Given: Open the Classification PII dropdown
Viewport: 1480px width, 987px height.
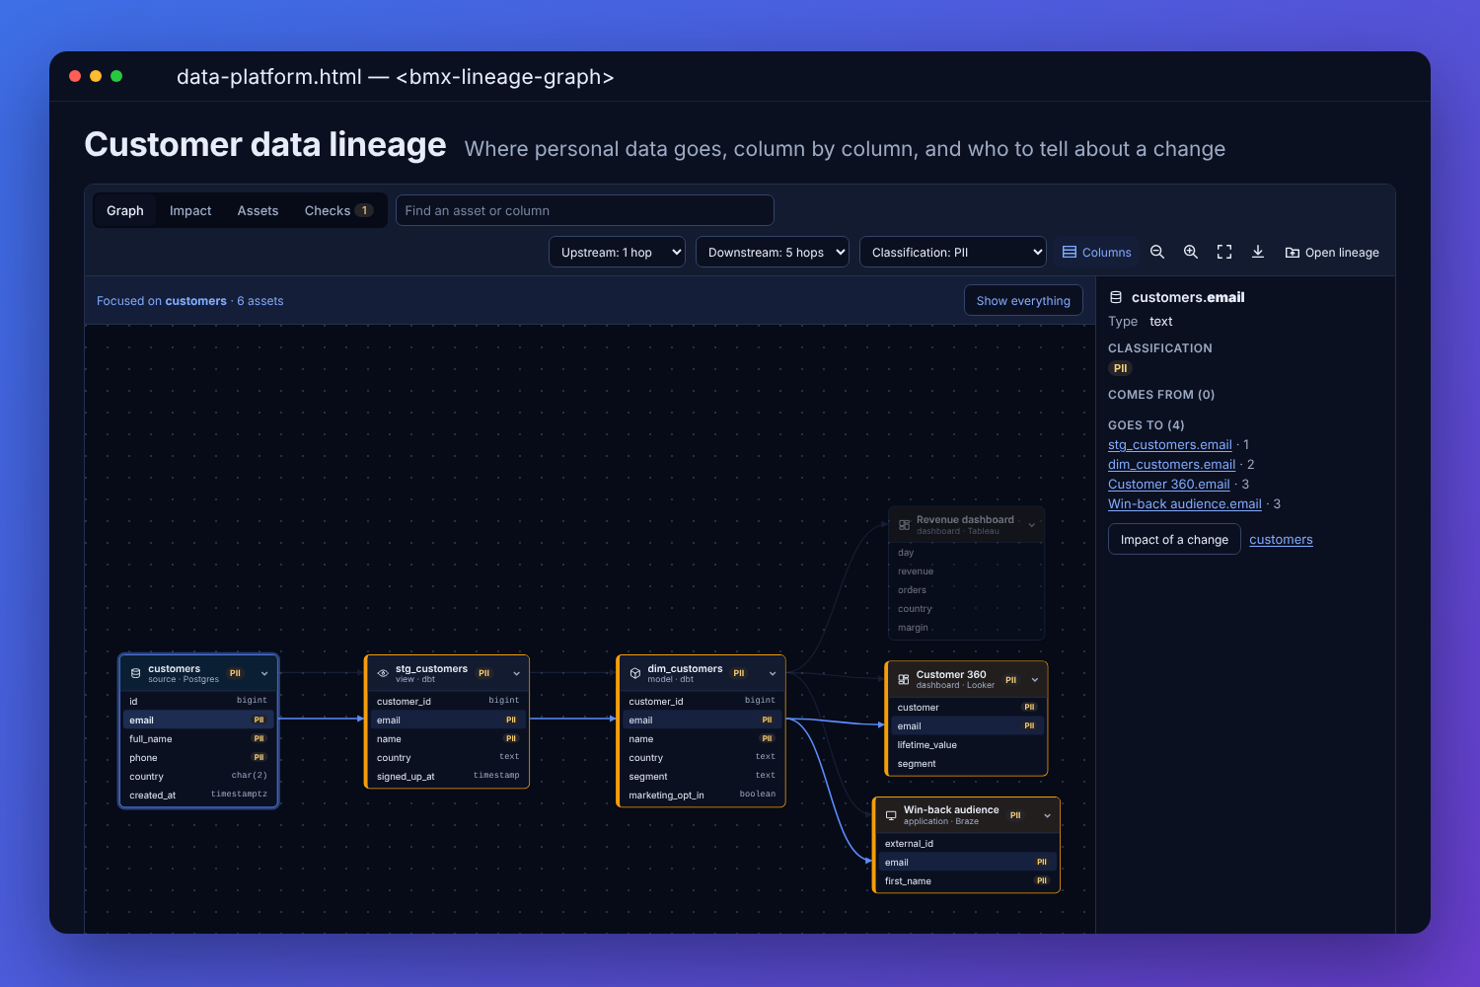Looking at the screenshot, I should coord(953,252).
